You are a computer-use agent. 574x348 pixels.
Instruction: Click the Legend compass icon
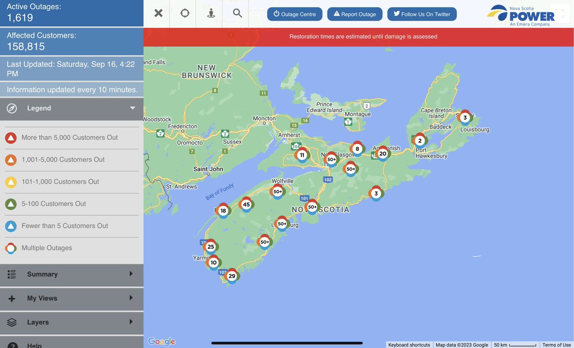[x=12, y=108]
